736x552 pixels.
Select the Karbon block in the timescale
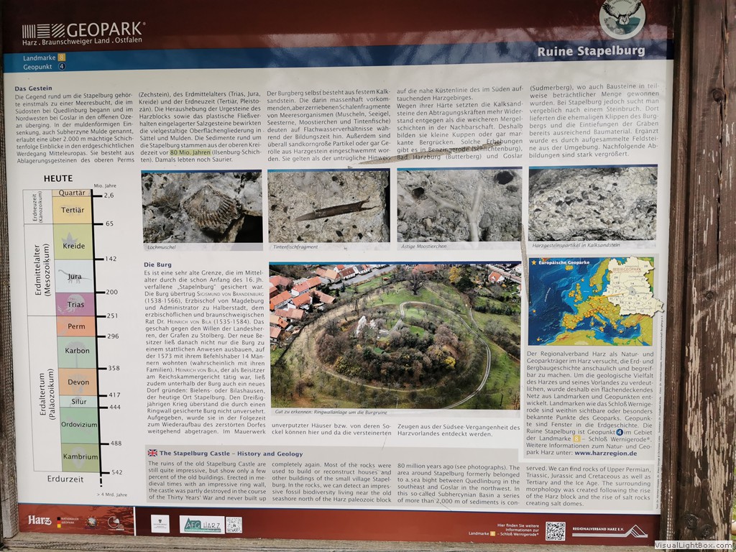coord(77,352)
